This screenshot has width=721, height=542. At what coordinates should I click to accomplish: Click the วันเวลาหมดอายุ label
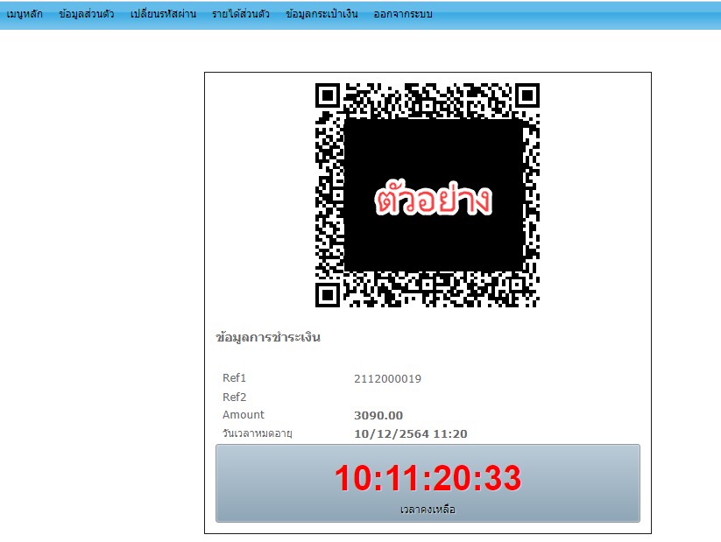point(258,433)
